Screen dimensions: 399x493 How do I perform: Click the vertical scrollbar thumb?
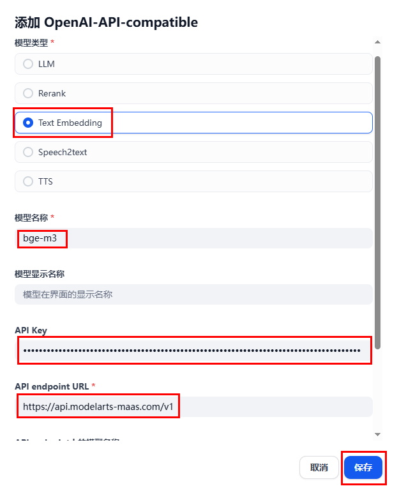pyautogui.click(x=378, y=203)
